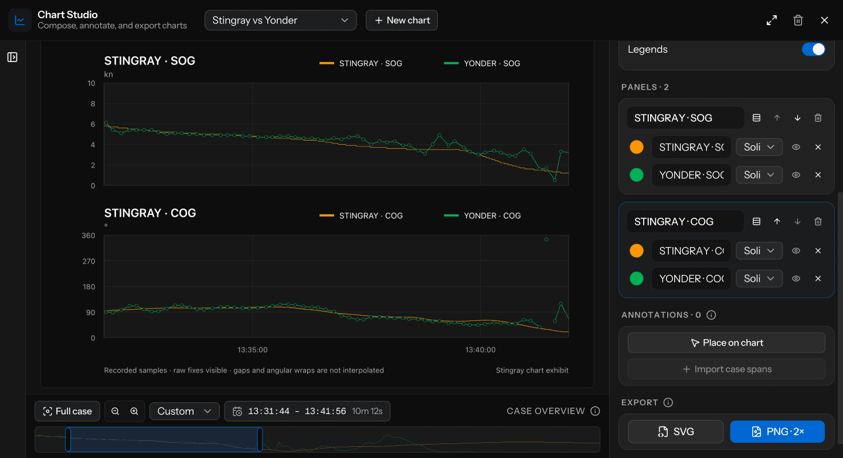Hide the STINGRAY · COG series
This screenshot has height=458, width=843.
796,251
